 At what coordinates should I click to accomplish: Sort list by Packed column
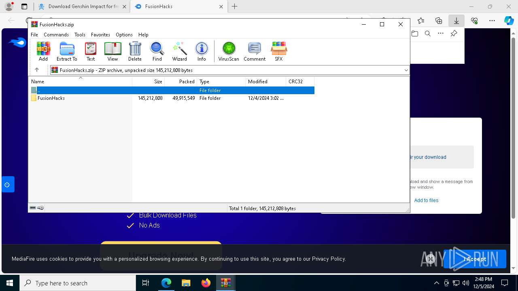point(180,82)
